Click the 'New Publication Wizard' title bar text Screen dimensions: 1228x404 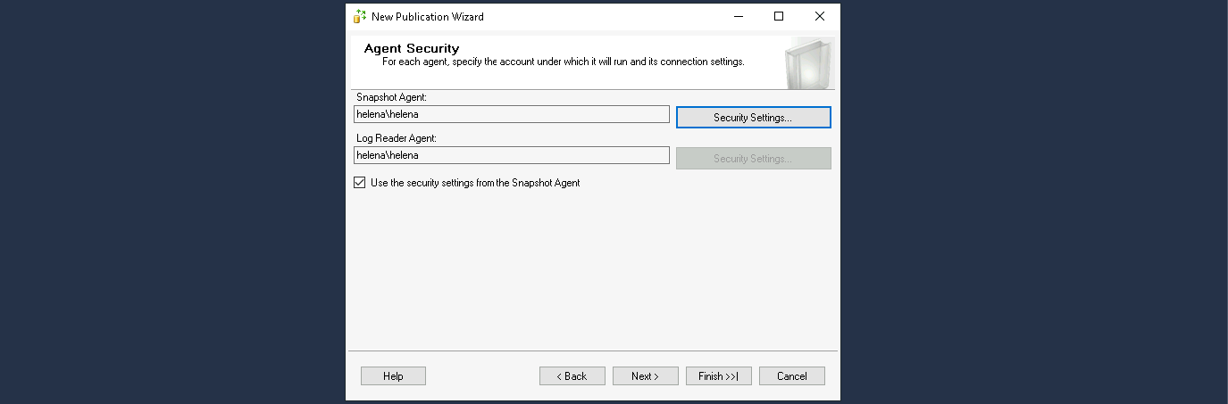coord(428,16)
